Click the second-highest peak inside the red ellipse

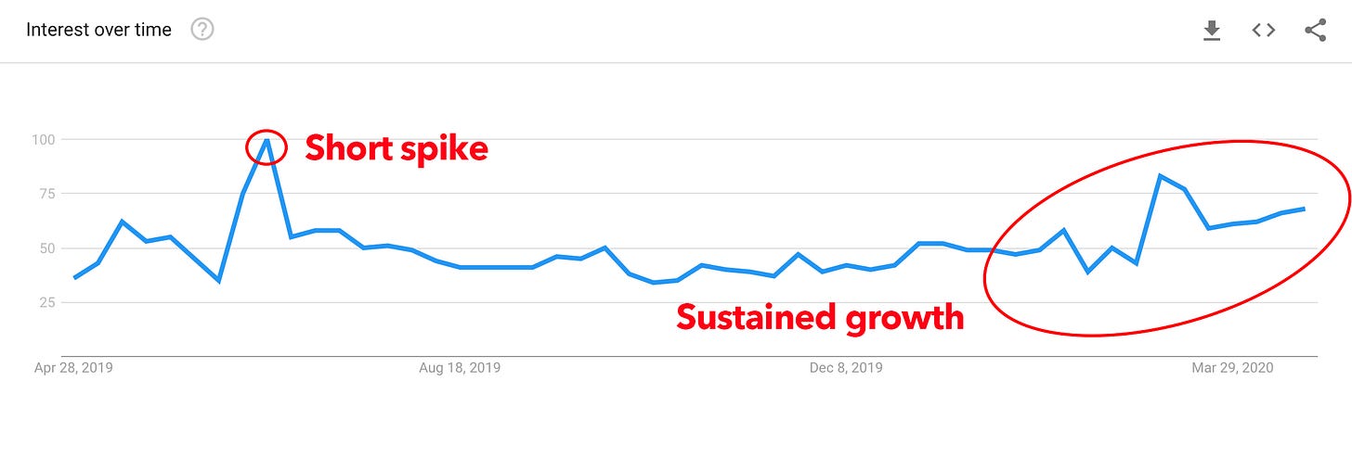1160,176
